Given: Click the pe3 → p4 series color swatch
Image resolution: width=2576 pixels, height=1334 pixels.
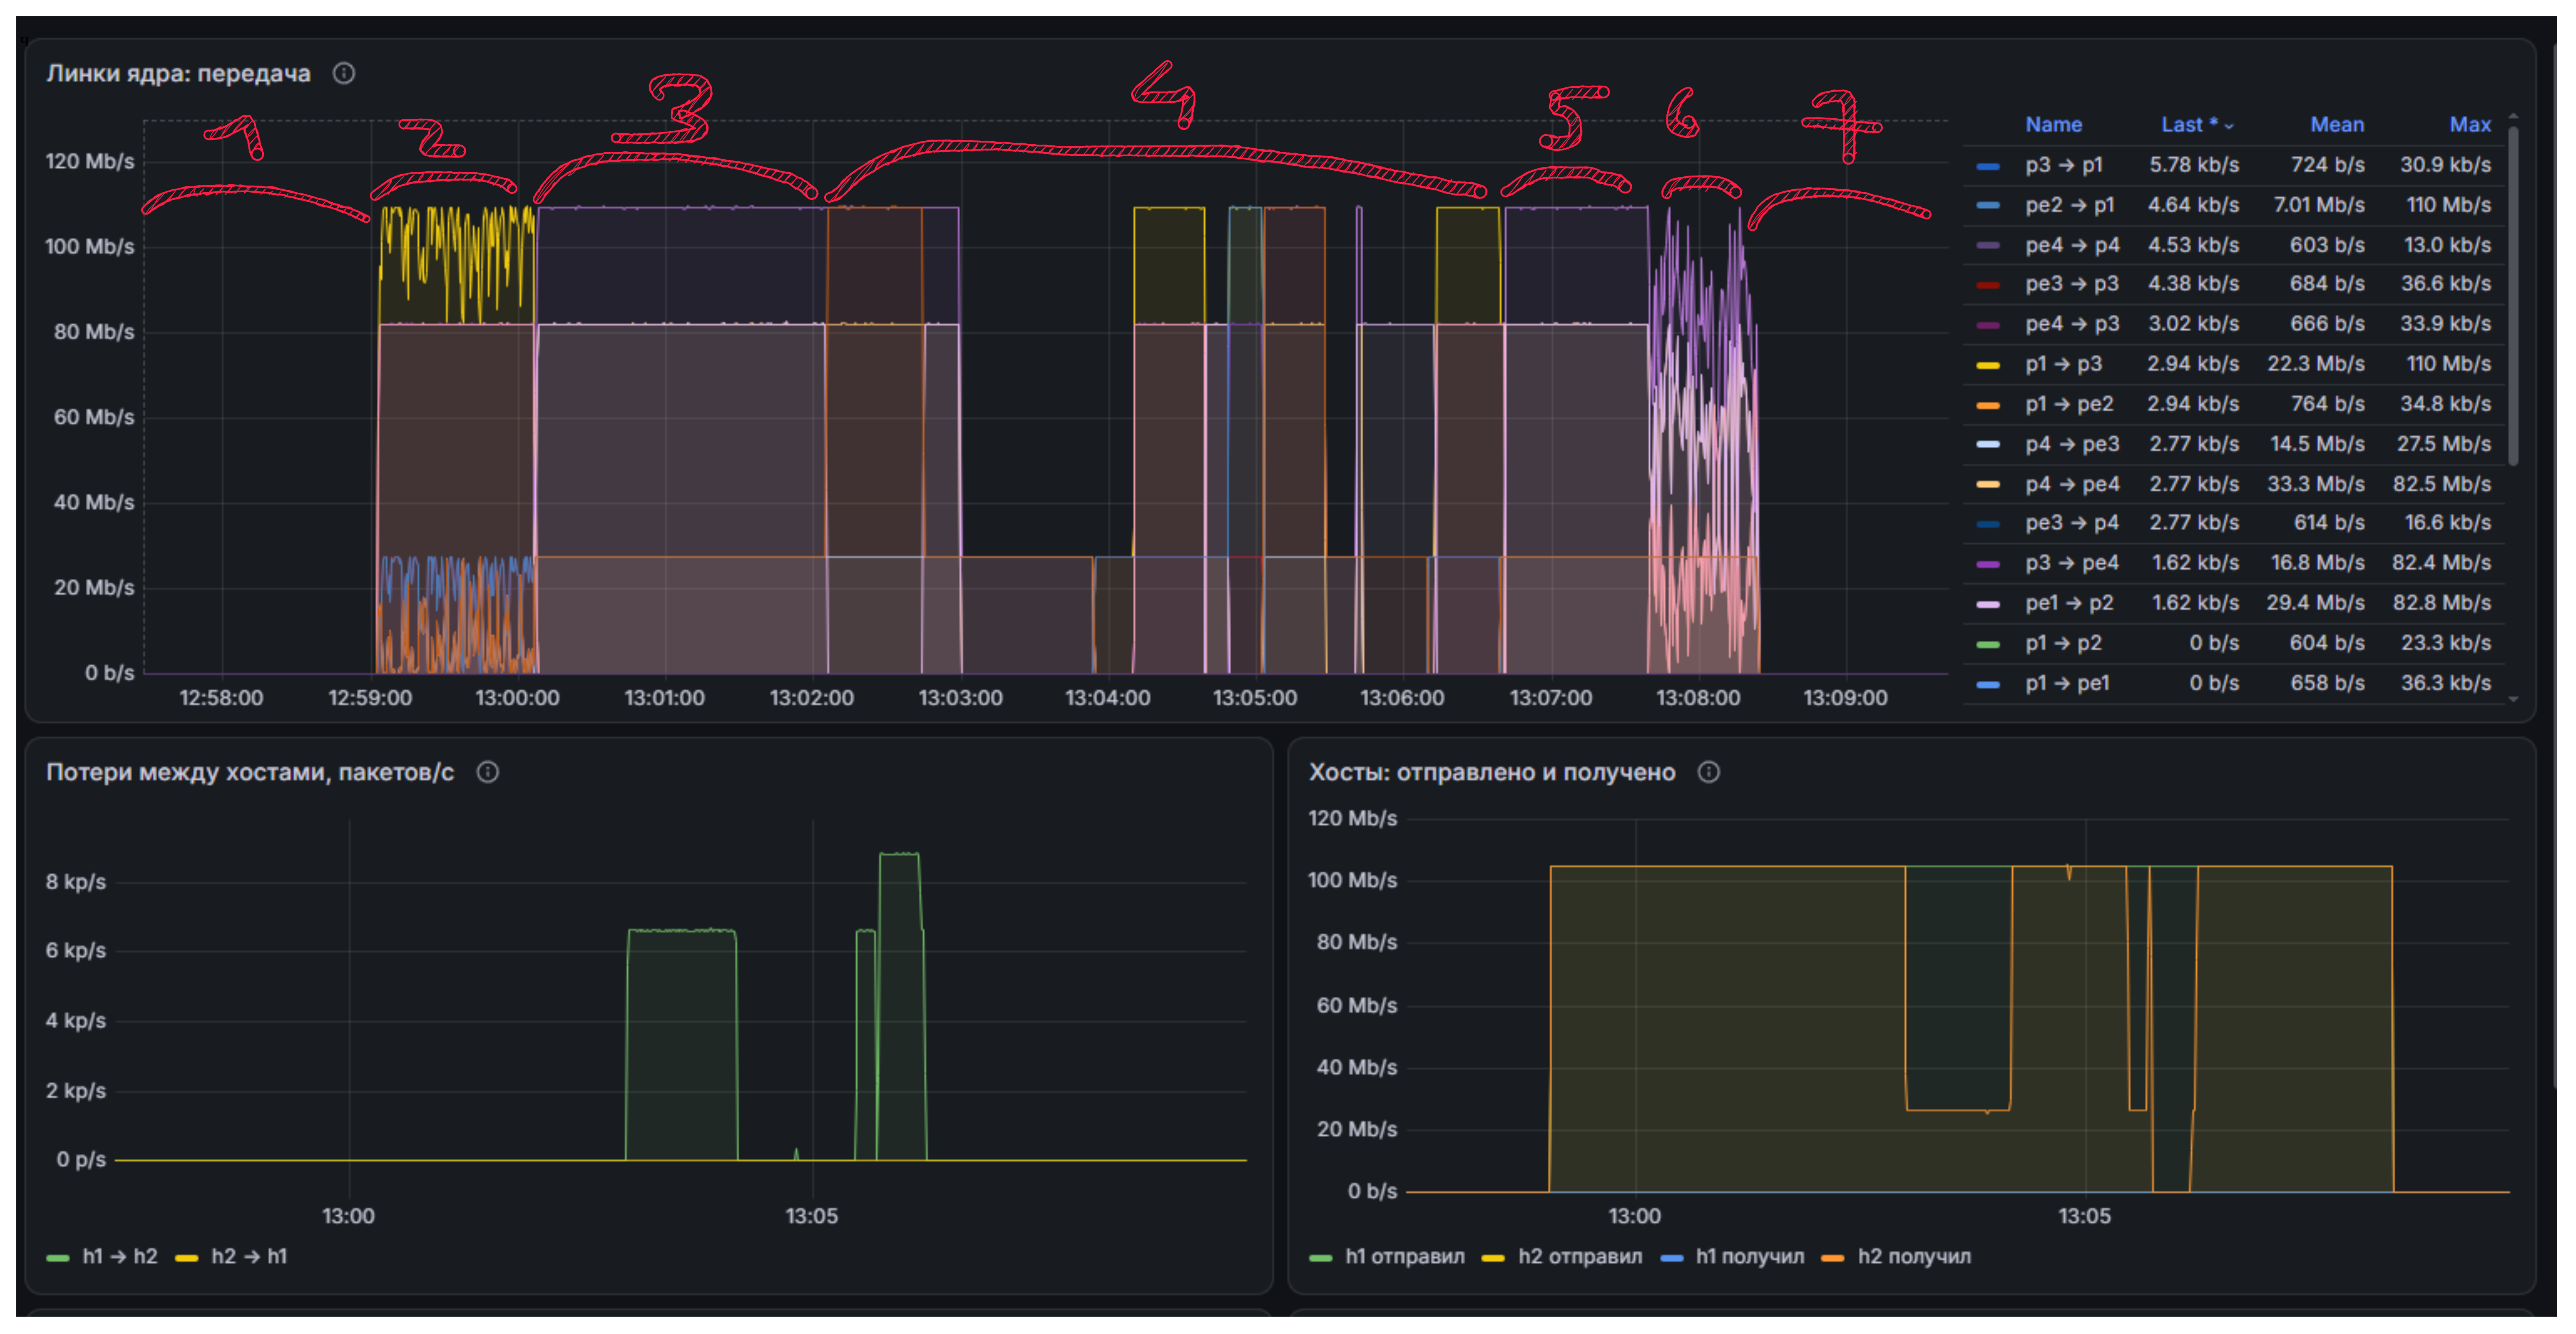Looking at the screenshot, I should click(1988, 524).
